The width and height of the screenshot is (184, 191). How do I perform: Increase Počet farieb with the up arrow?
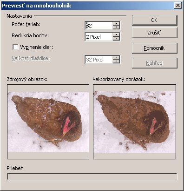[116, 24]
